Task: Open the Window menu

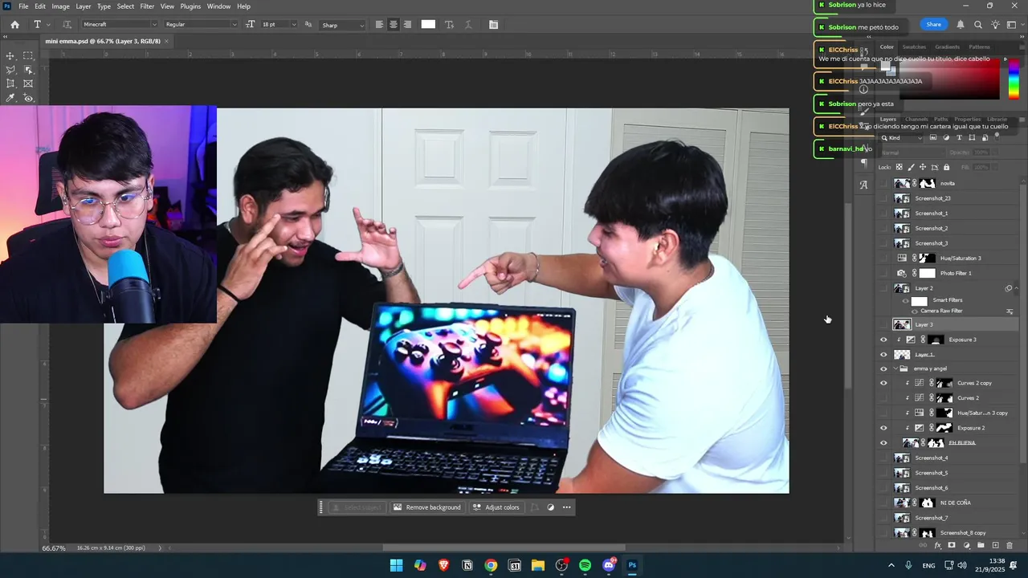Action: click(x=218, y=6)
